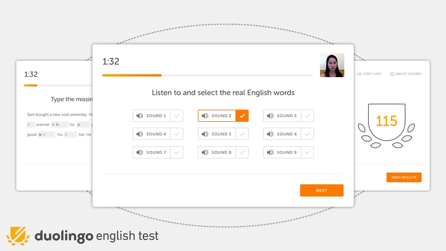Click the test taker webcam thumbnail
The width and height of the screenshot is (446, 251).
332,65
